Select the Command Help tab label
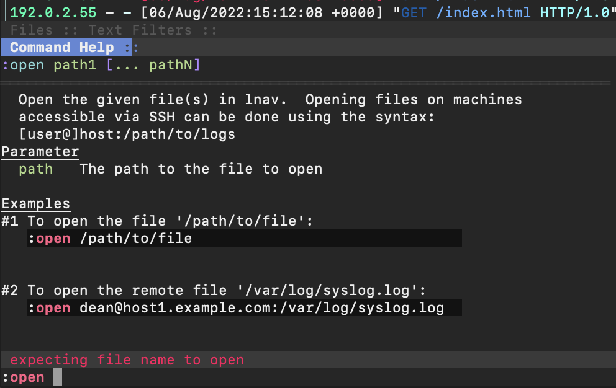616x388 pixels. 61,48
